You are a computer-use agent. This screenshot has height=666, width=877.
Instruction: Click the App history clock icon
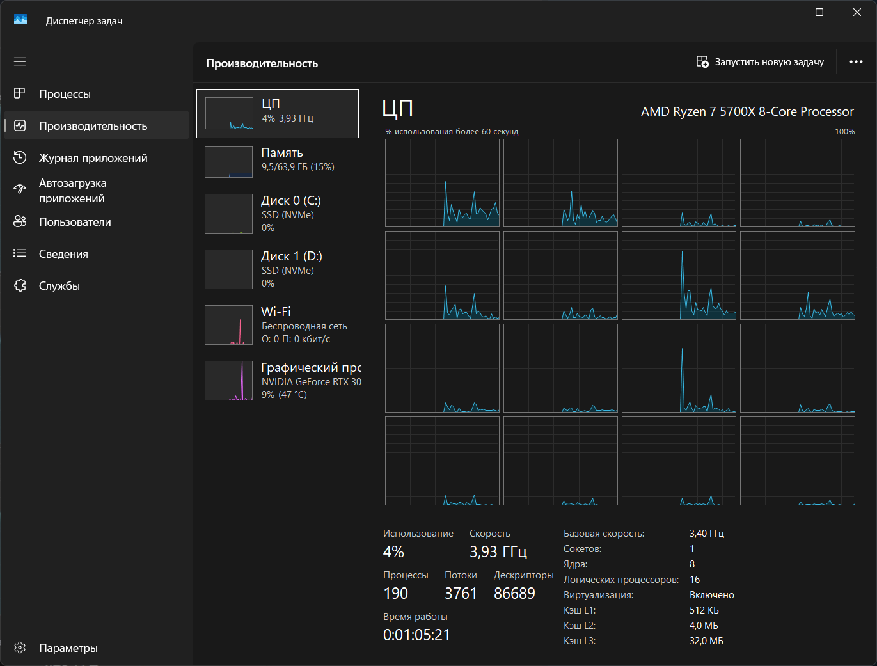coord(20,157)
